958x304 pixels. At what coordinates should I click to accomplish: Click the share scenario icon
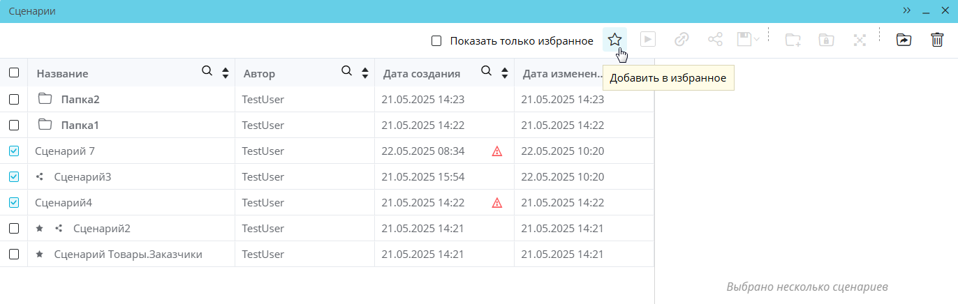pyautogui.click(x=715, y=40)
